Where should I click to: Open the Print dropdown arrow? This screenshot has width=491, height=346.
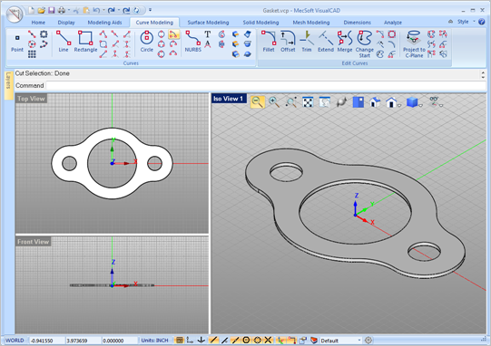[69, 10]
